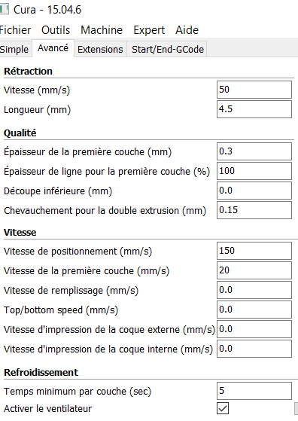Click the Longueur (mm) input field

tap(254, 109)
